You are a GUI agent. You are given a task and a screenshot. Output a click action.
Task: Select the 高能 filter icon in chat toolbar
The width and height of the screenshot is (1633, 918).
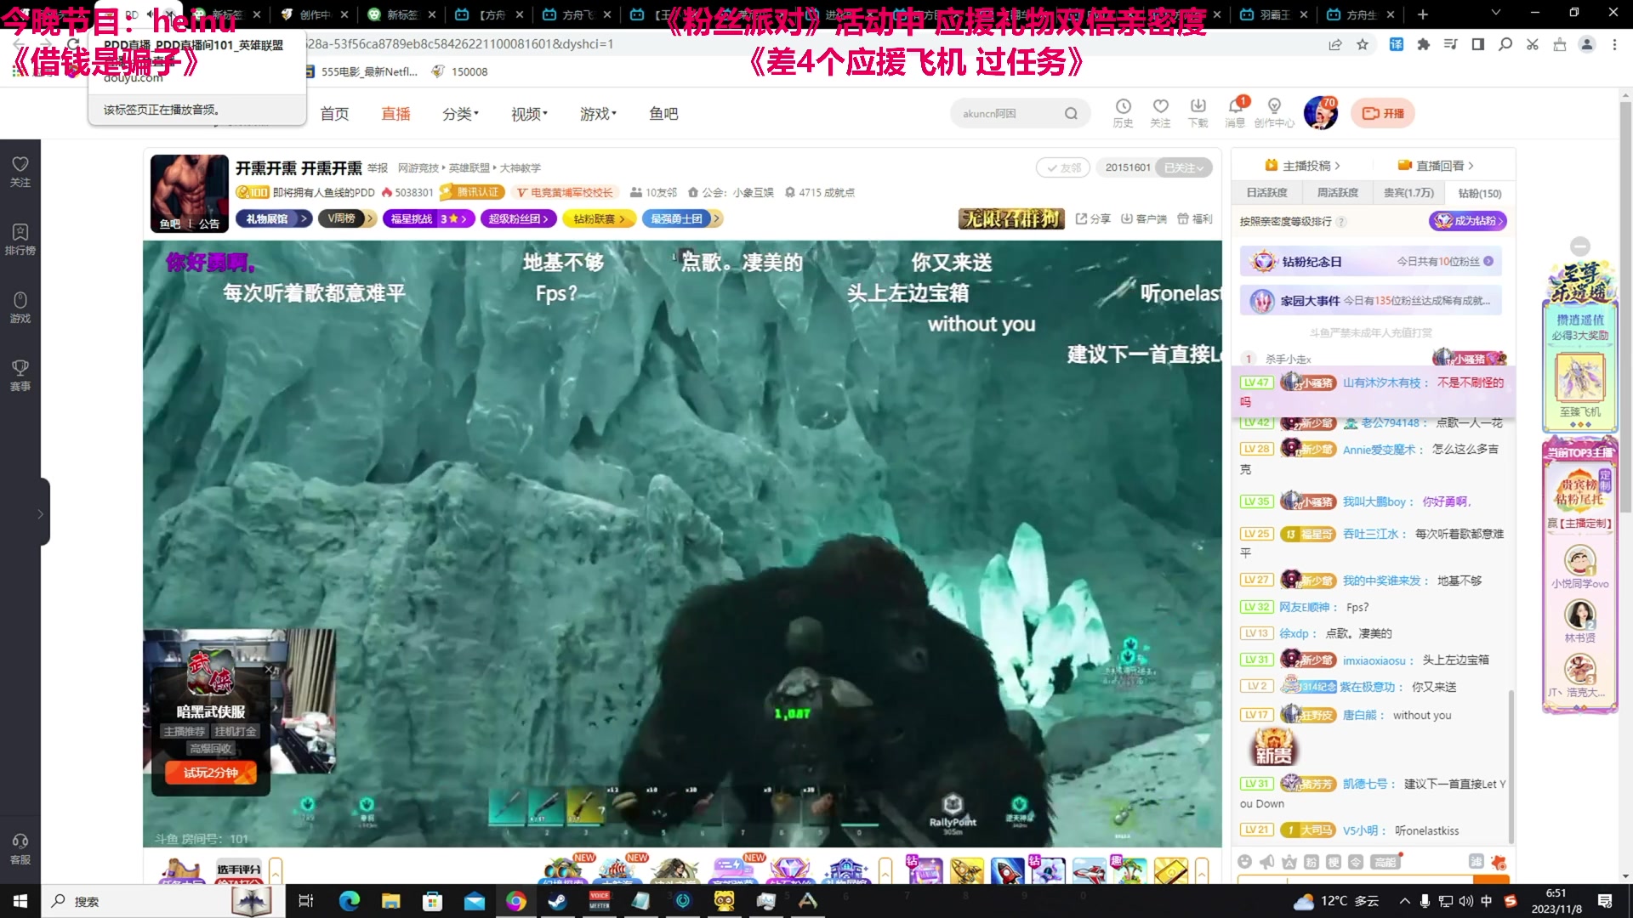[1385, 861]
